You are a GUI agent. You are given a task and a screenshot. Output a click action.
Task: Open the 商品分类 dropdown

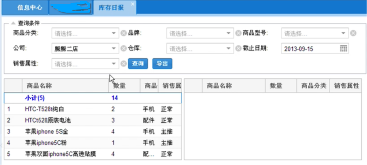(x=114, y=34)
